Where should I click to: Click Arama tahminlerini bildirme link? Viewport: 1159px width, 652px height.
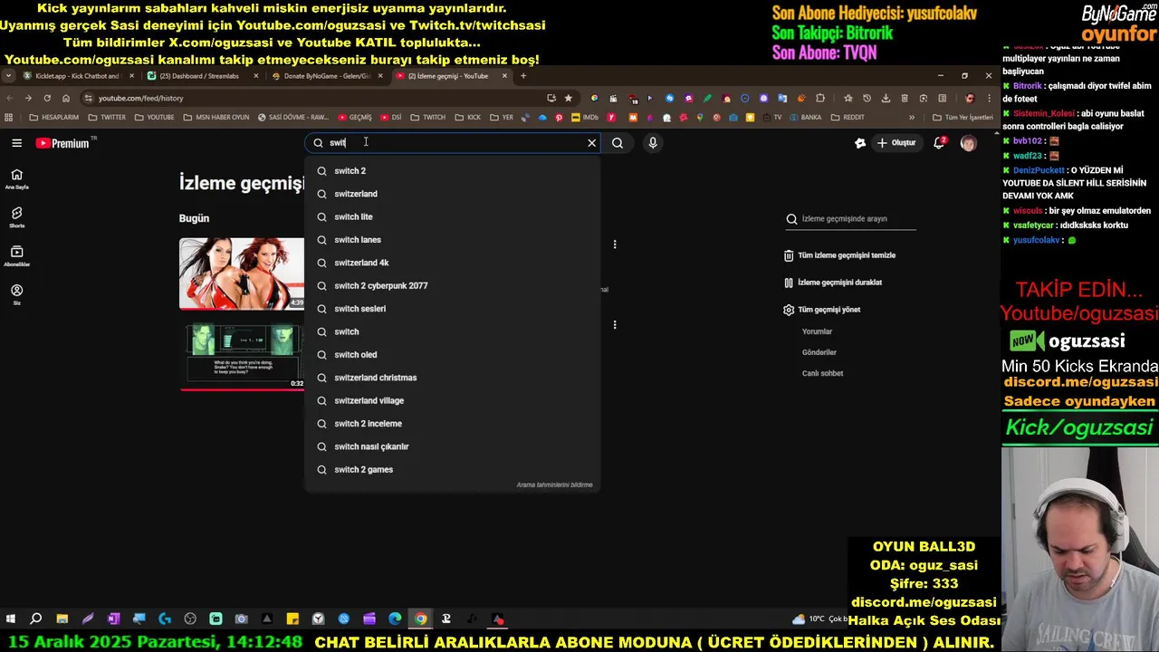(554, 484)
